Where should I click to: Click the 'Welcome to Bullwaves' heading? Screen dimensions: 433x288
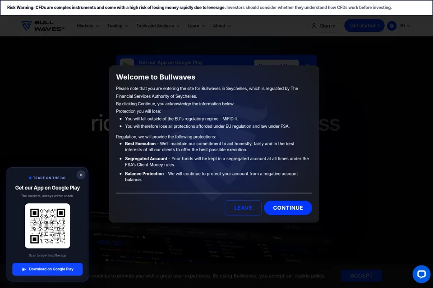point(156,77)
